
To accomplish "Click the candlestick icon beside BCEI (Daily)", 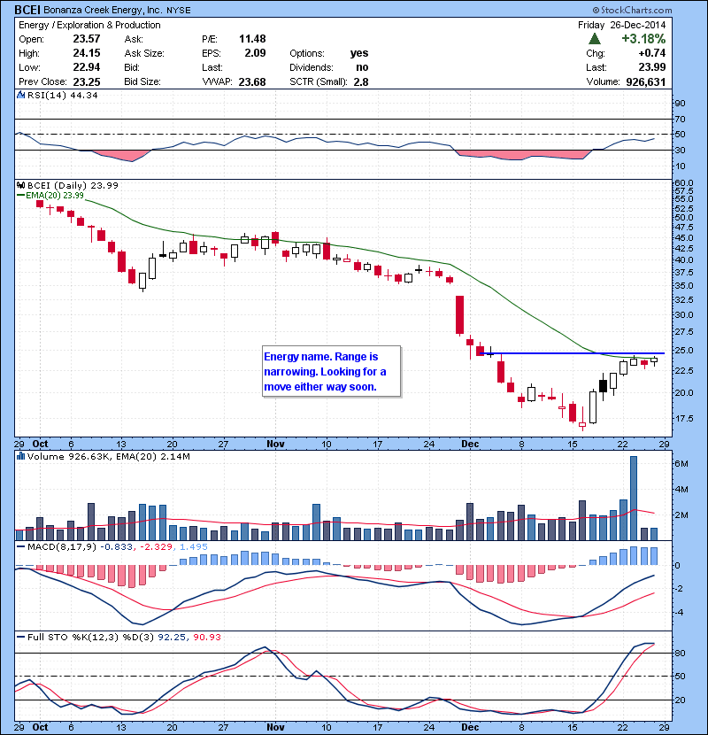I will point(20,185).
